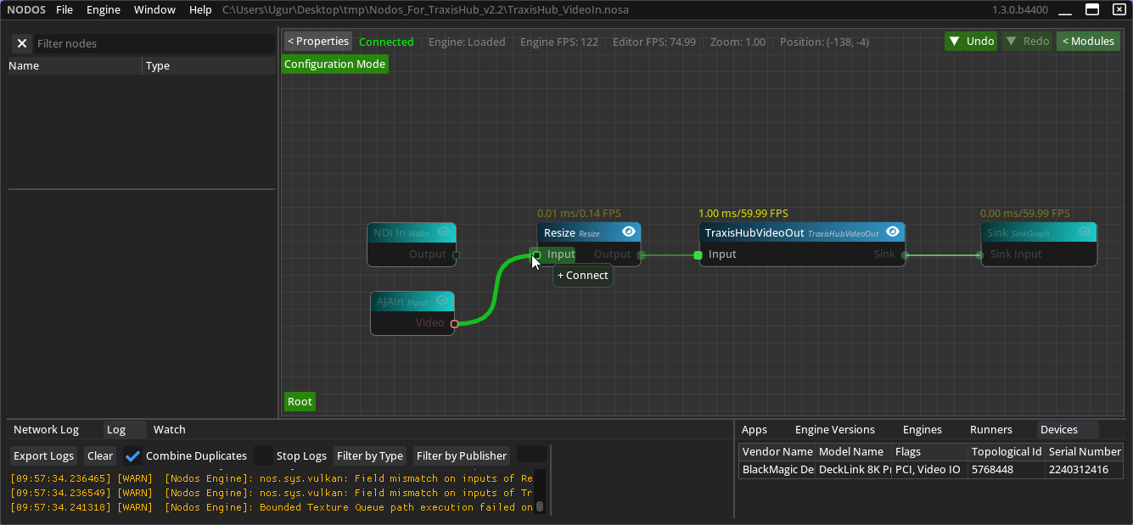The width and height of the screenshot is (1133, 525).
Task: Click Output pin of Resize node
Action: 641,254
